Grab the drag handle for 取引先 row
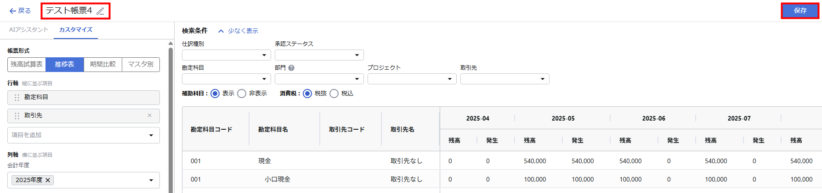 pyautogui.click(x=17, y=116)
